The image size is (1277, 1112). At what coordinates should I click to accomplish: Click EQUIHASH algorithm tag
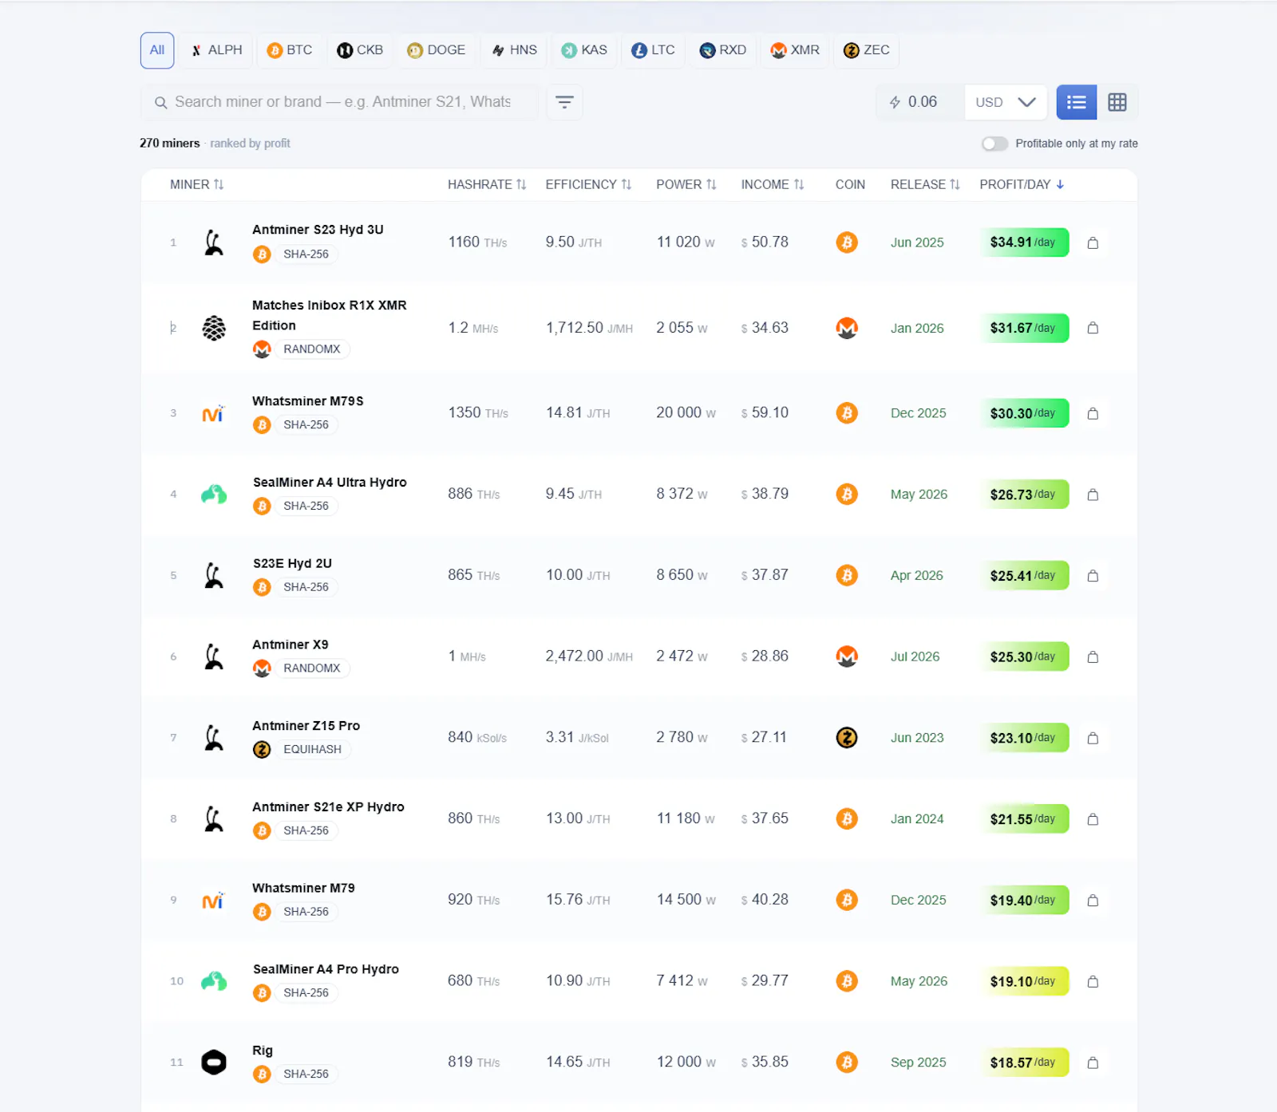(312, 749)
